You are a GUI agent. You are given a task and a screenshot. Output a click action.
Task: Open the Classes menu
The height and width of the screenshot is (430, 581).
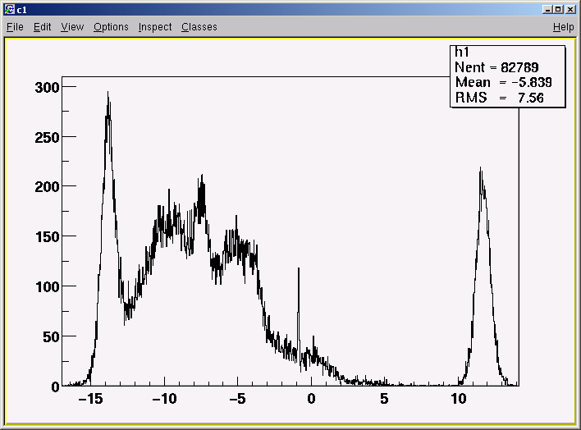199,27
